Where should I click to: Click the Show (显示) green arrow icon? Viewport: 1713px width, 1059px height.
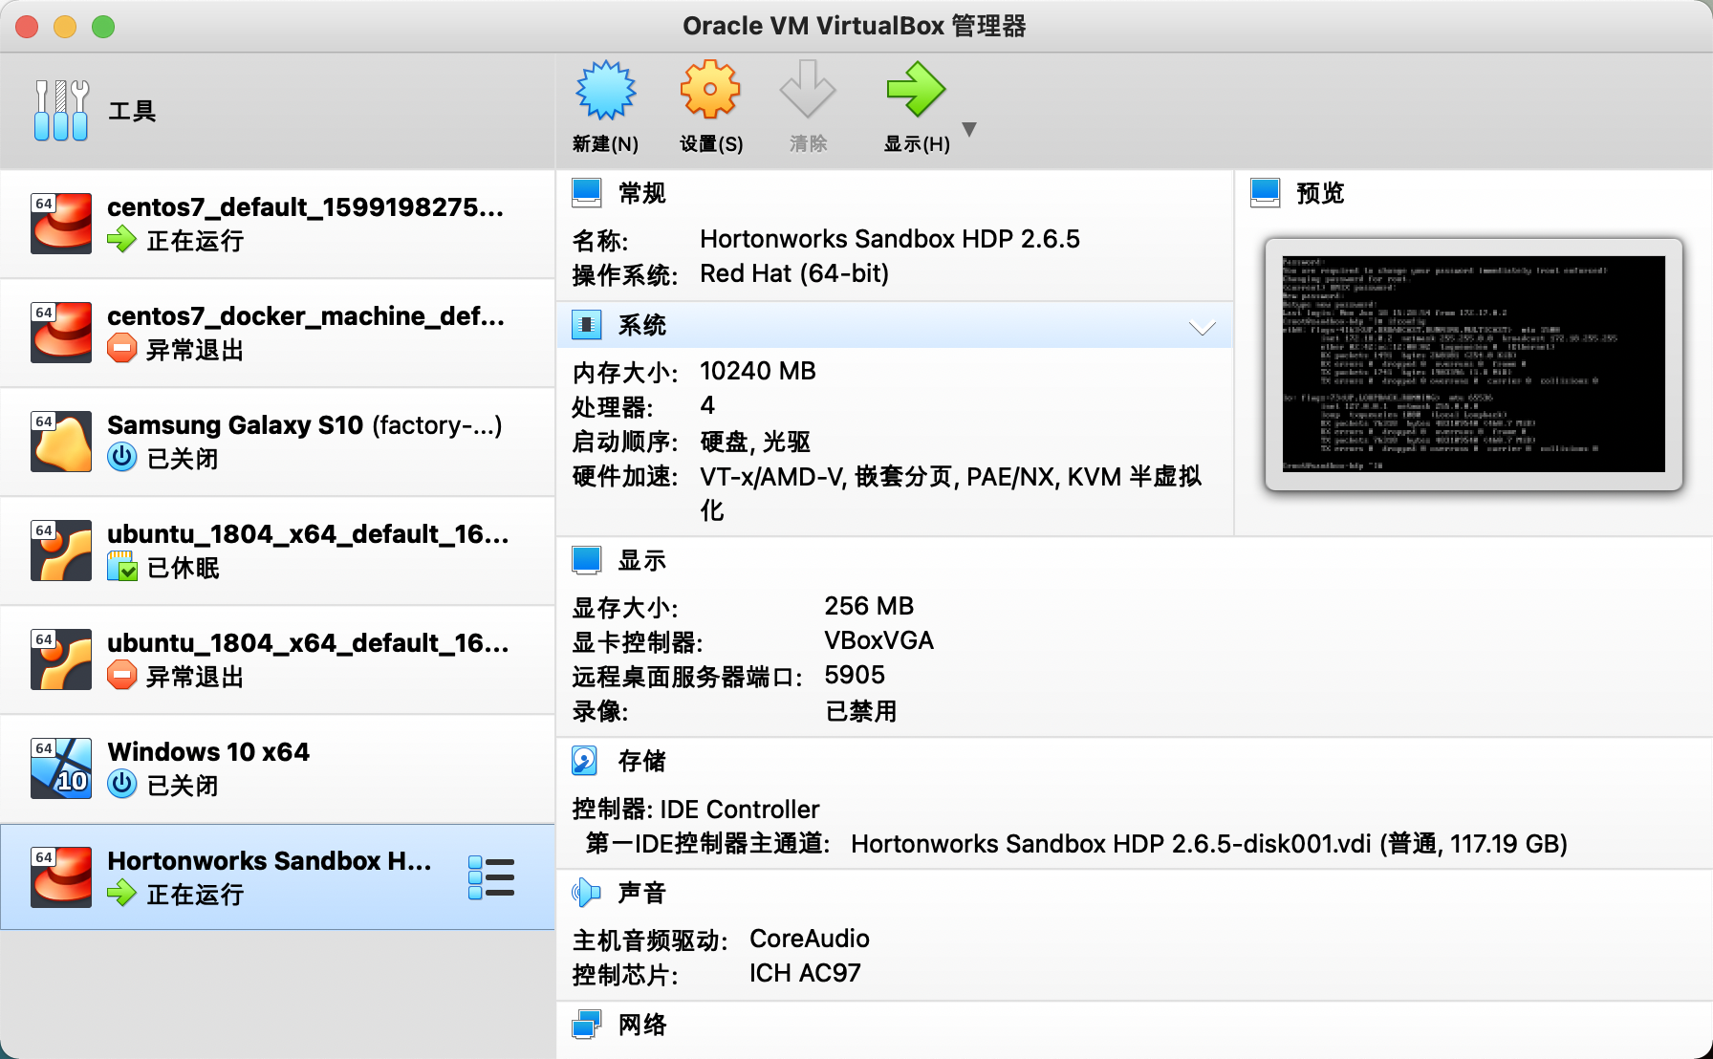tap(916, 91)
